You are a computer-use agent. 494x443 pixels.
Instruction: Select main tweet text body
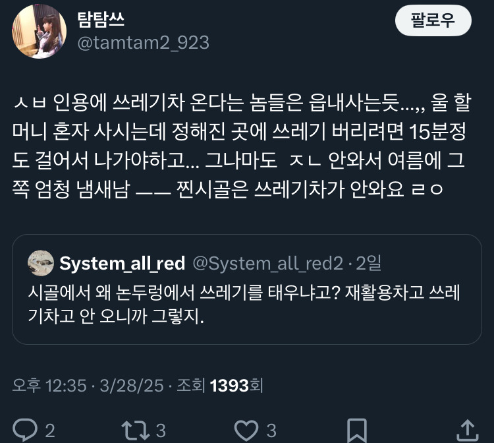(x=242, y=146)
